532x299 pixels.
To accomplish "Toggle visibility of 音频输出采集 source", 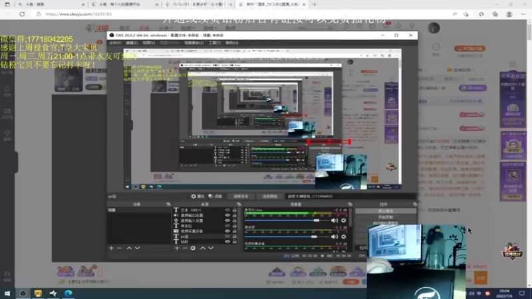I will 227,215.
